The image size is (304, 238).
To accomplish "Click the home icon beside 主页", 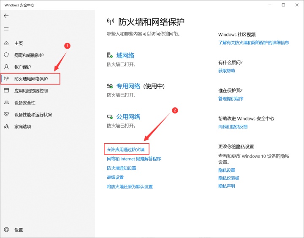I will click(x=6, y=43).
